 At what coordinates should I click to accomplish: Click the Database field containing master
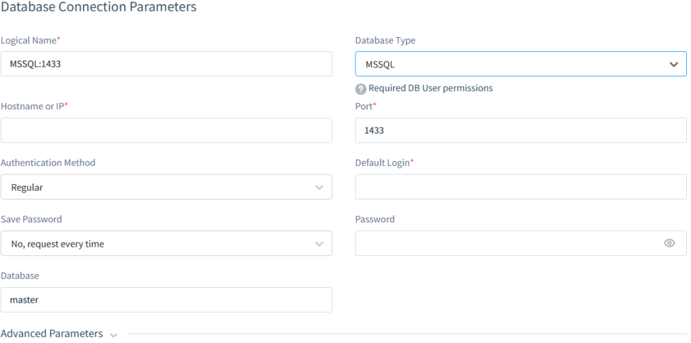tap(166, 300)
